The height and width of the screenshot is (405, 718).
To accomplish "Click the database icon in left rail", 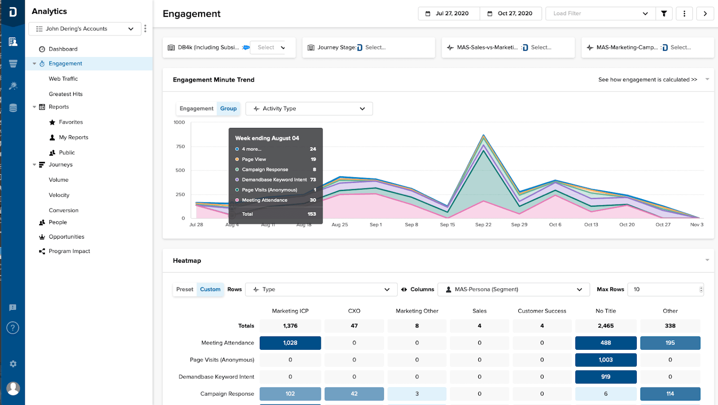I will 13,108.
